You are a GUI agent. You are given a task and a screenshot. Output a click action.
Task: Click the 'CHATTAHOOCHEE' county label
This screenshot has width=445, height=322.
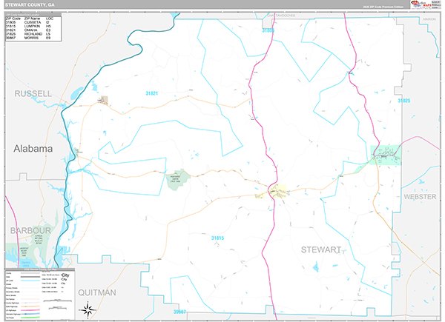(281, 16)
